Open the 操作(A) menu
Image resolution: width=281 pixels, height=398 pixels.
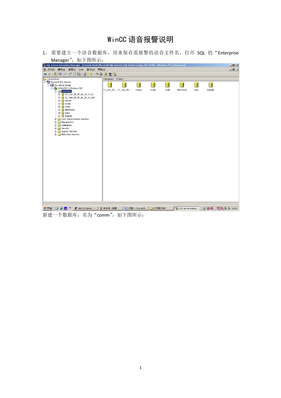[62, 70]
